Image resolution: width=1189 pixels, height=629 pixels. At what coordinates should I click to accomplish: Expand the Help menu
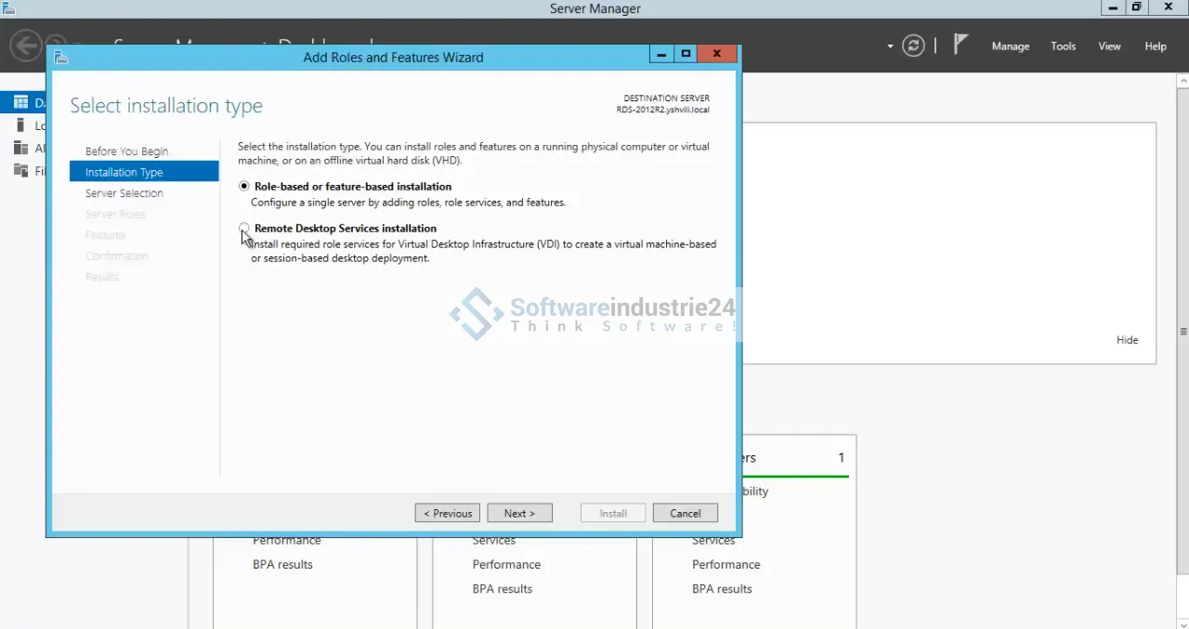click(x=1155, y=46)
